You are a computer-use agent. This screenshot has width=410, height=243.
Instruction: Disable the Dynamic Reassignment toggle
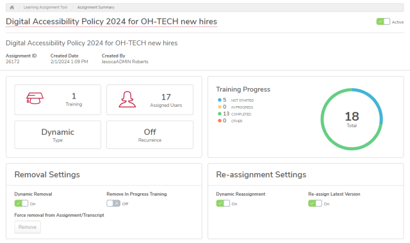click(223, 203)
